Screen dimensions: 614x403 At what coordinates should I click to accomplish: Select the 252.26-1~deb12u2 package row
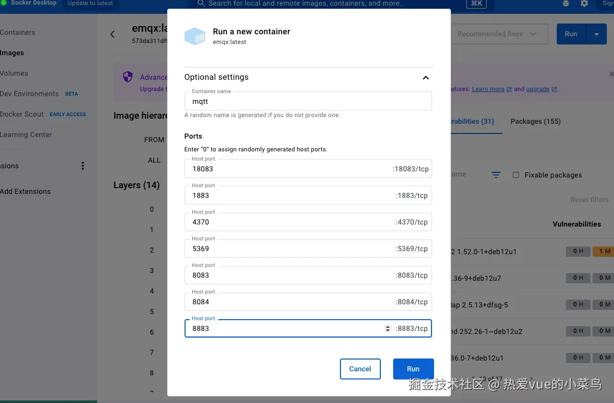click(532, 331)
